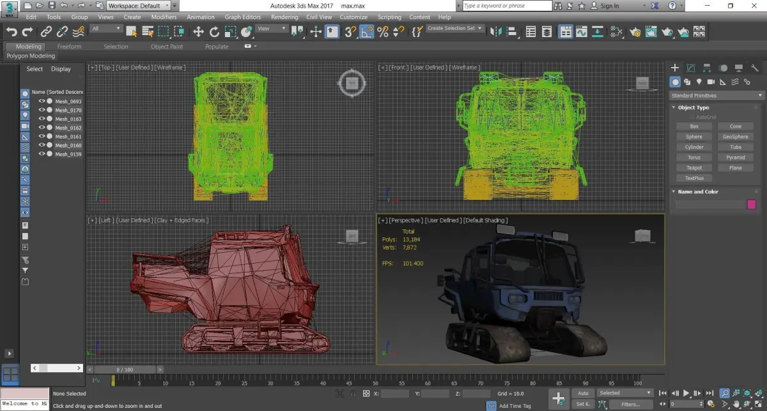Open the Schematic View icon
This screenshot has width=767, height=411.
(616, 31)
